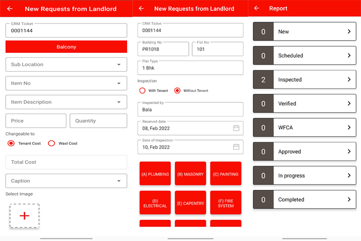Open Scheduled report chevron
The width and height of the screenshot is (361, 241).
[x=349, y=56]
